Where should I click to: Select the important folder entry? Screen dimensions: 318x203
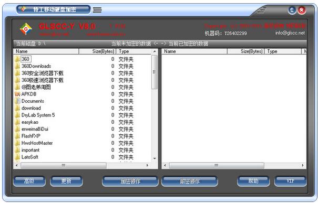click(x=30, y=150)
